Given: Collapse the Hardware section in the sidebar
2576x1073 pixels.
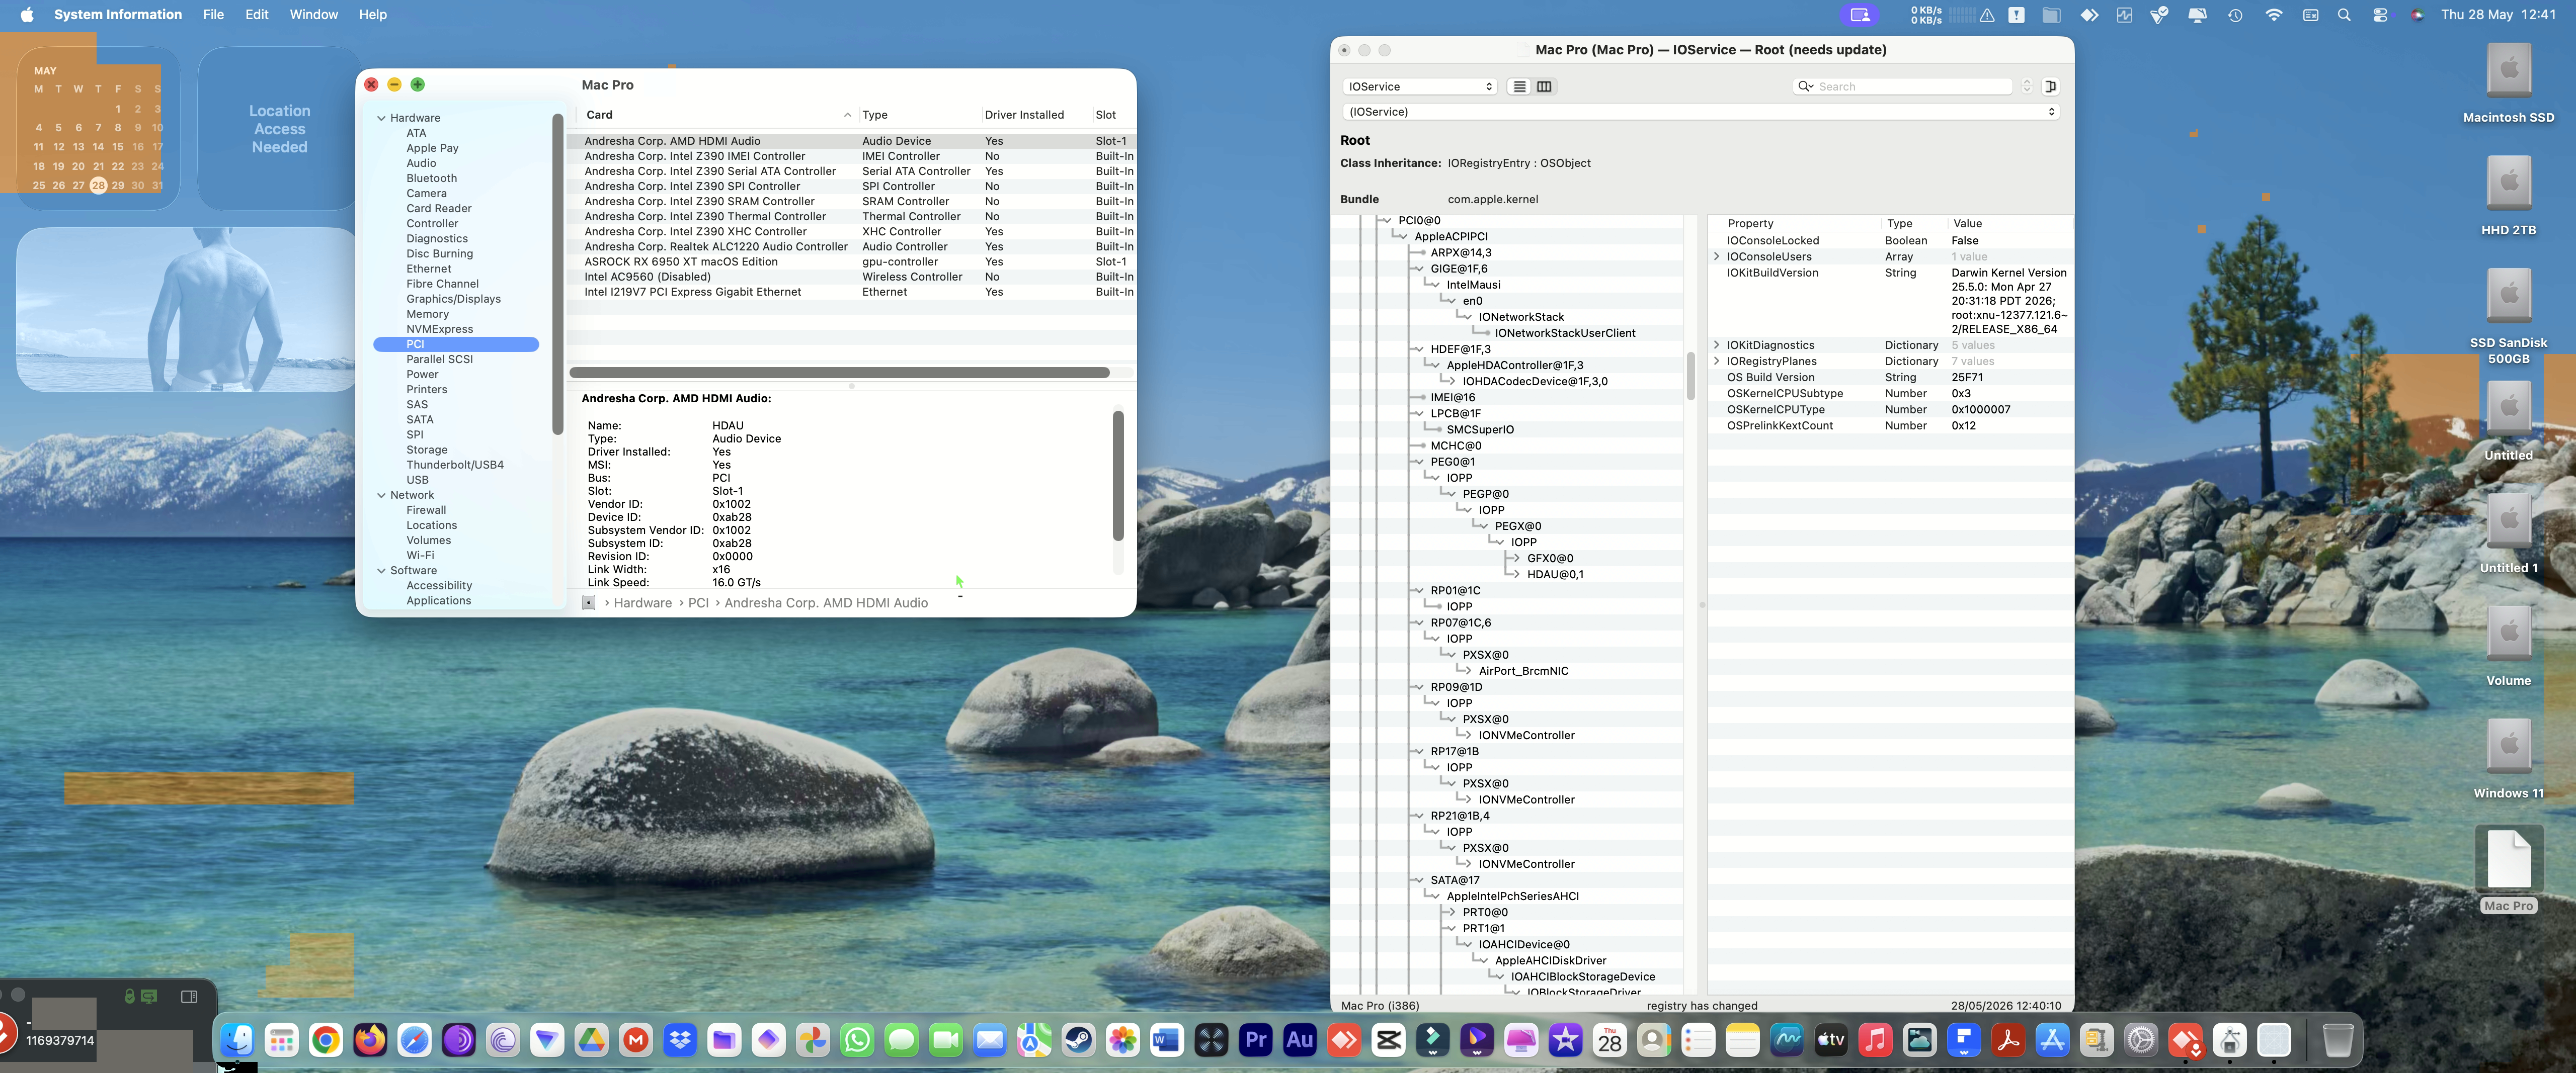Looking at the screenshot, I should click(x=381, y=118).
